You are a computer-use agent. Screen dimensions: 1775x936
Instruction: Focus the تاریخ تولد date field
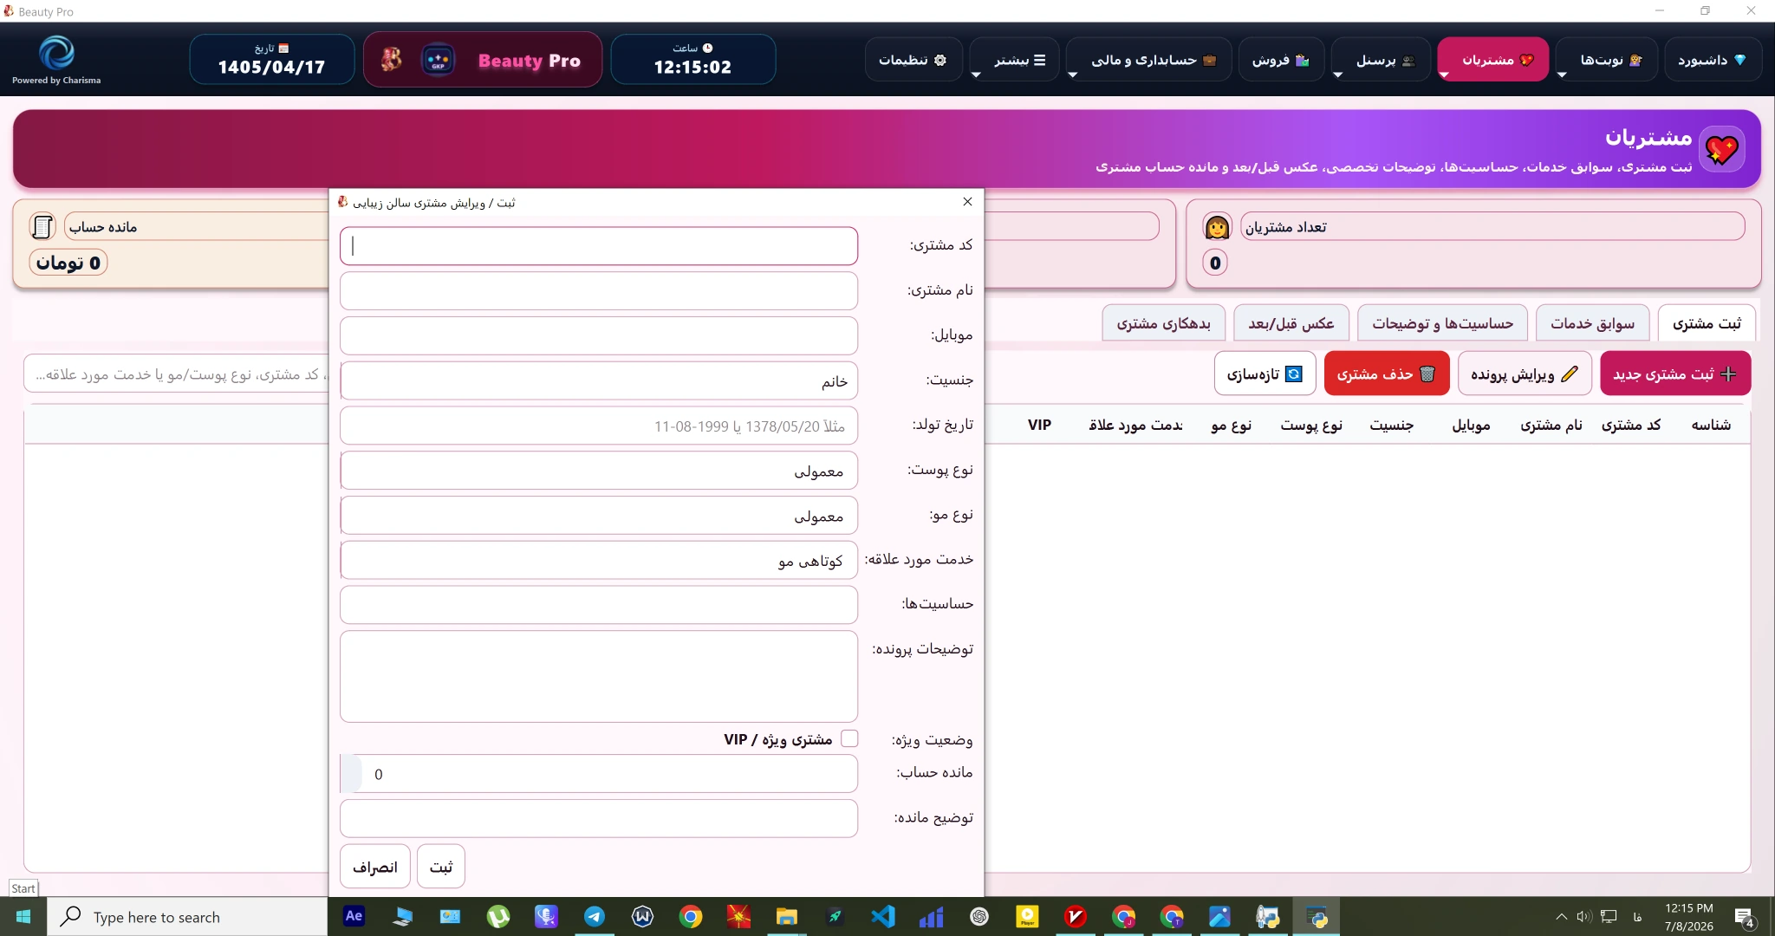tap(599, 426)
